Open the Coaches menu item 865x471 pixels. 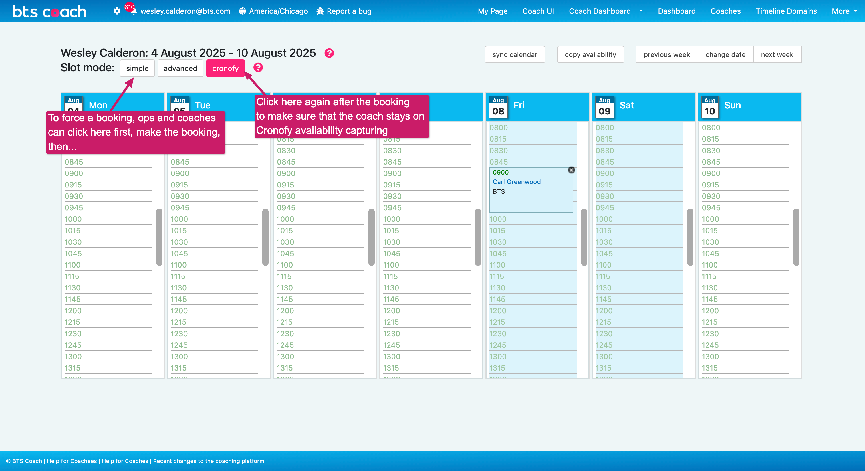click(725, 11)
